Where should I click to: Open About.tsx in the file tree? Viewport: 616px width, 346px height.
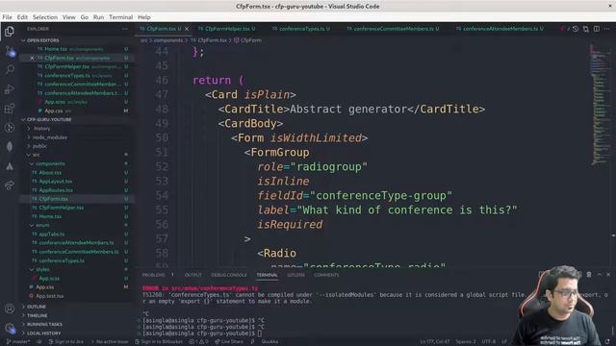tap(77, 173)
